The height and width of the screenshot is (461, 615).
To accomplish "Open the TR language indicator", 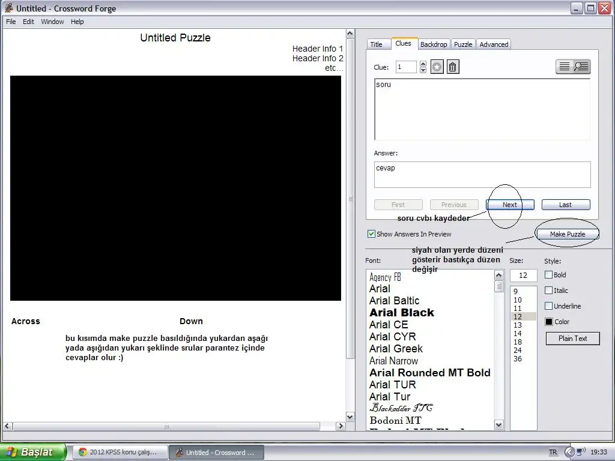I will pyautogui.click(x=553, y=452).
